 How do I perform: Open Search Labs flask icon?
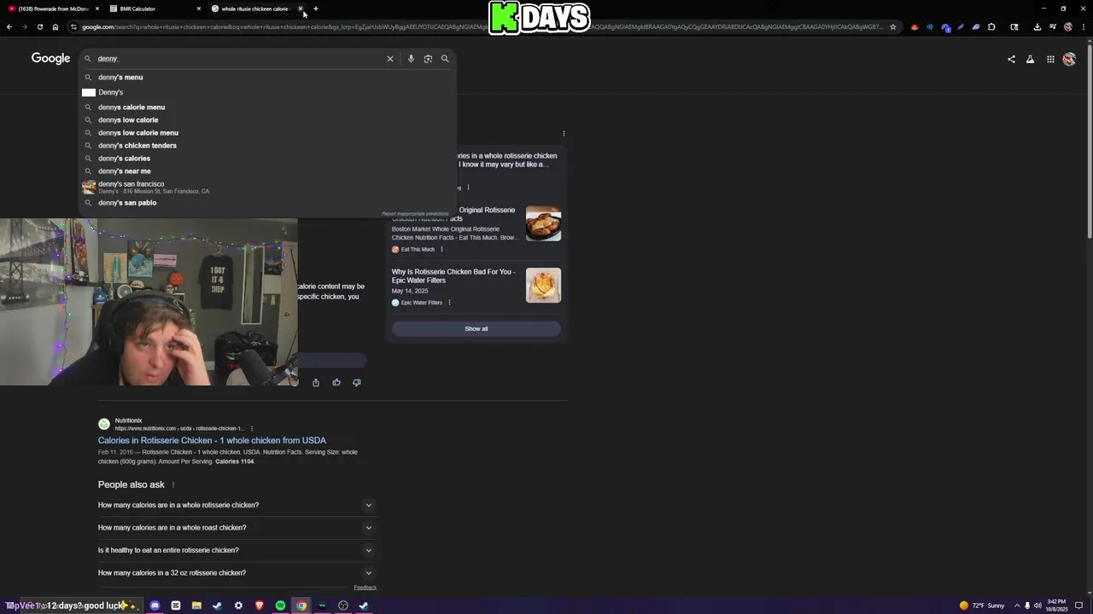pos(1030,59)
